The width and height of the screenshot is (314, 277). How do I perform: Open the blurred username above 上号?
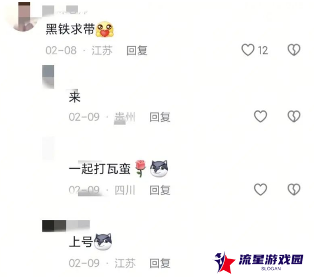pyautogui.click(x=66, y=226)
